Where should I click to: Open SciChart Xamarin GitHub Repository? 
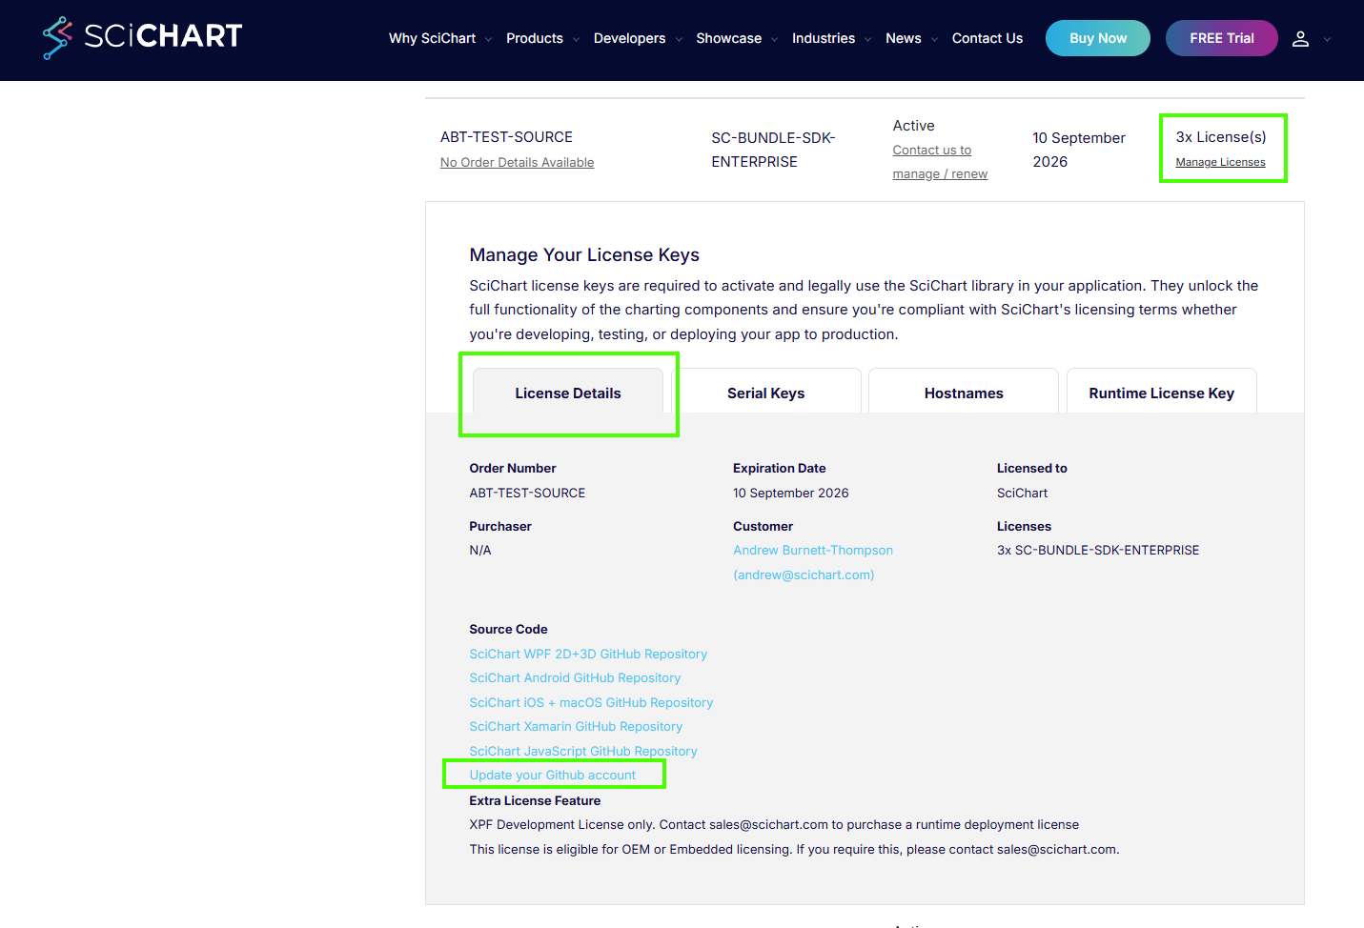tap(576, 726)
